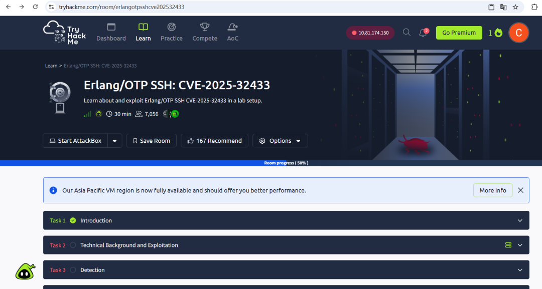
Task: Translate this page icon
Action: (x=503, y=7)
